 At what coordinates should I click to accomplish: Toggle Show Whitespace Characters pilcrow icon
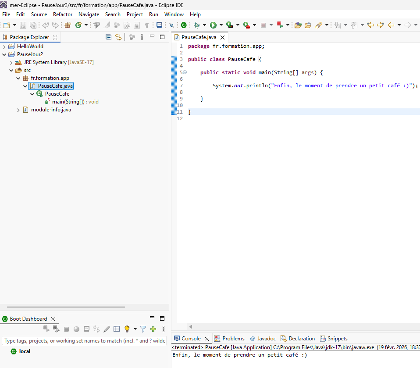pos(147,25)
